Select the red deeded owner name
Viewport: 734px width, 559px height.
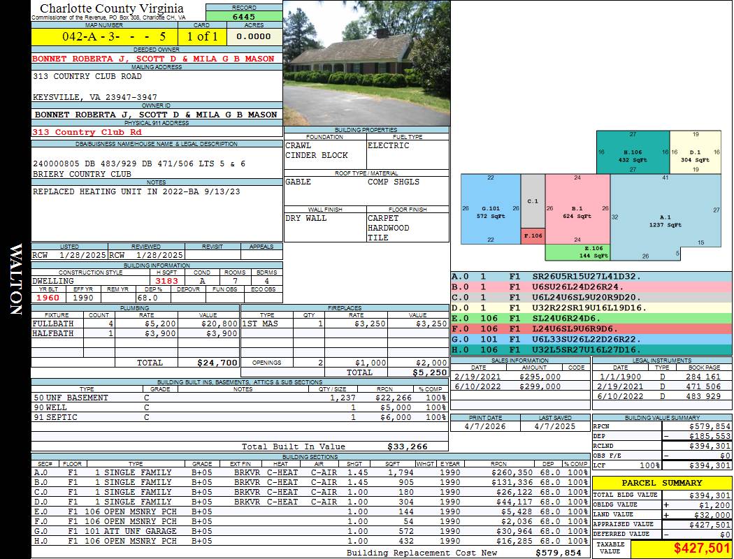[153, 59]
